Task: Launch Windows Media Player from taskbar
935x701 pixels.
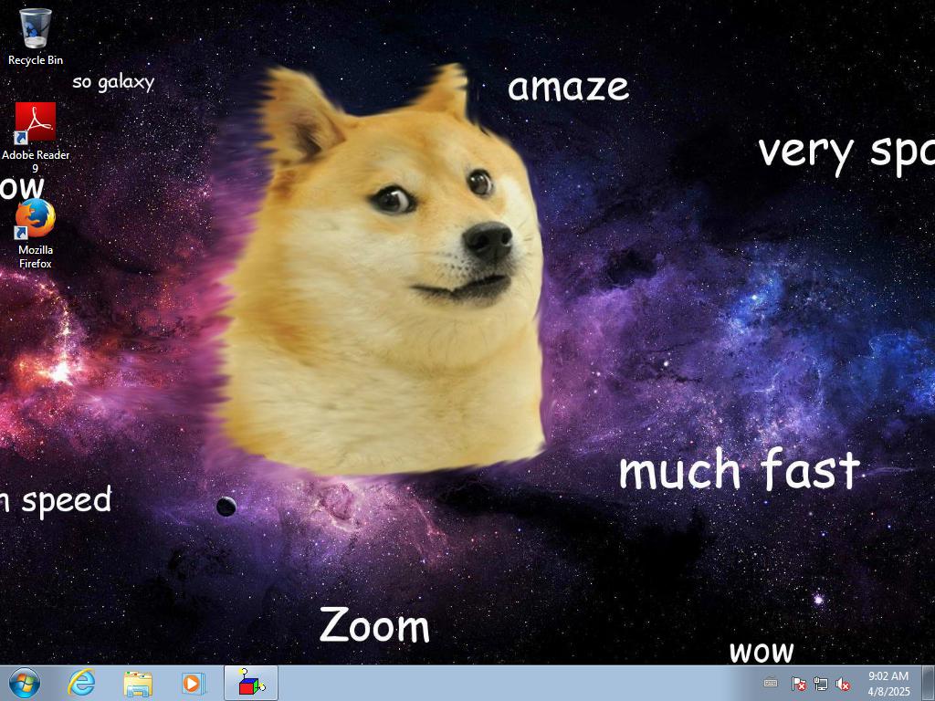Action: pyautogui.click(x=194, y=683)
